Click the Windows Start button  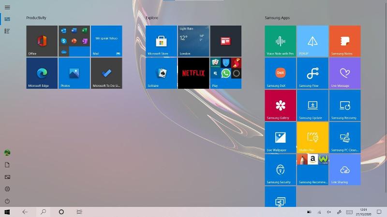[7, 212]
